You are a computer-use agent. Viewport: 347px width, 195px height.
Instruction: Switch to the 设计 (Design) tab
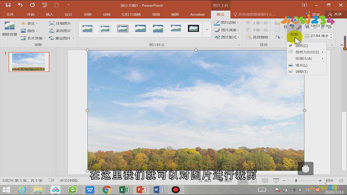coord(69,14)
